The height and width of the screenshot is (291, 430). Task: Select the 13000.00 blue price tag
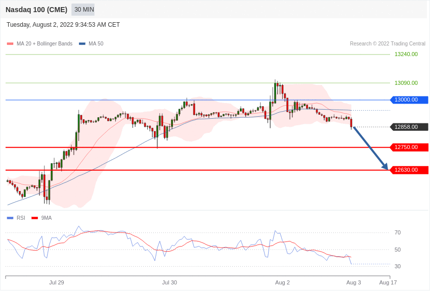(x=409, y=100)
